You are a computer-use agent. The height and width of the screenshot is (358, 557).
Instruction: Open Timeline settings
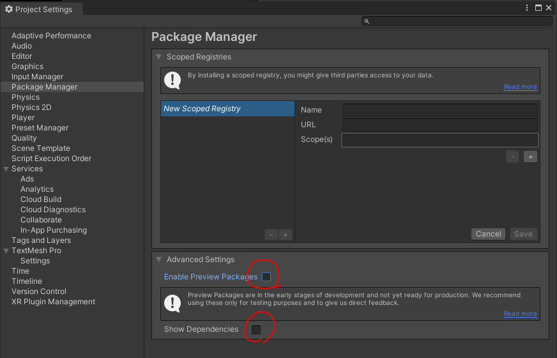27,281
